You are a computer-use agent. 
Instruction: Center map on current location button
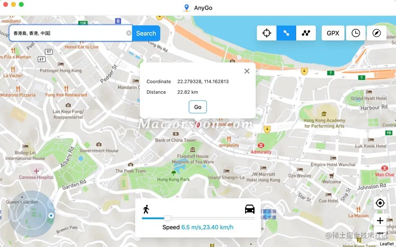pos(380,203)
